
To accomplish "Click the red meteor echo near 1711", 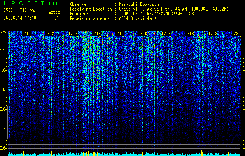I will [23, 122].
